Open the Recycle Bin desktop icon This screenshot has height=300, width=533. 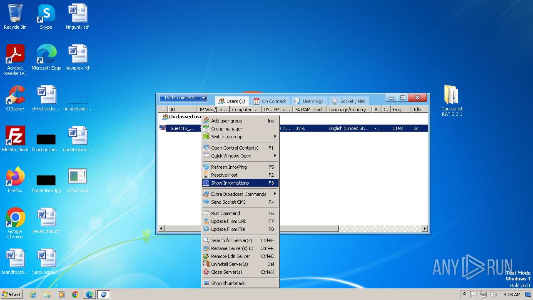click(x=15, y=17)
